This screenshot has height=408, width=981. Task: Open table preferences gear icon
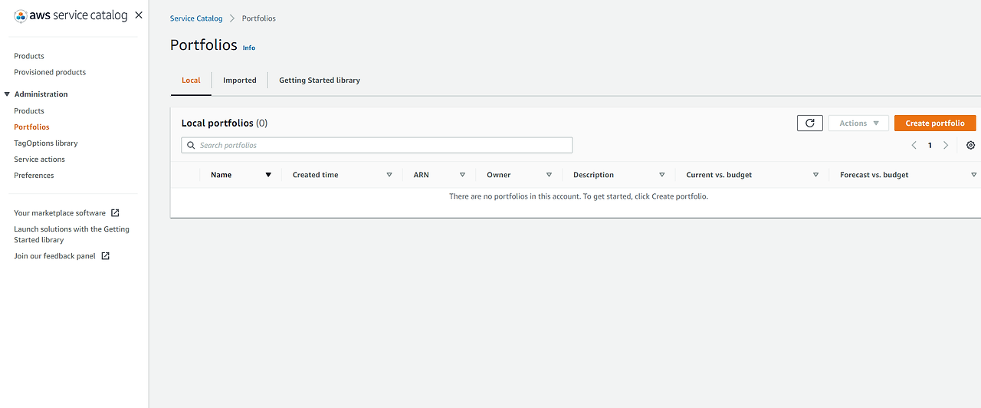(971, 145)
